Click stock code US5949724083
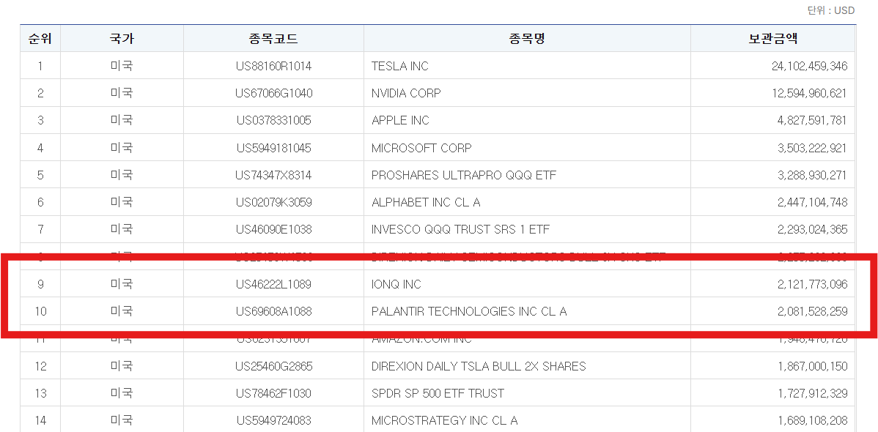 pyautogui.click(x=273, y=420)
